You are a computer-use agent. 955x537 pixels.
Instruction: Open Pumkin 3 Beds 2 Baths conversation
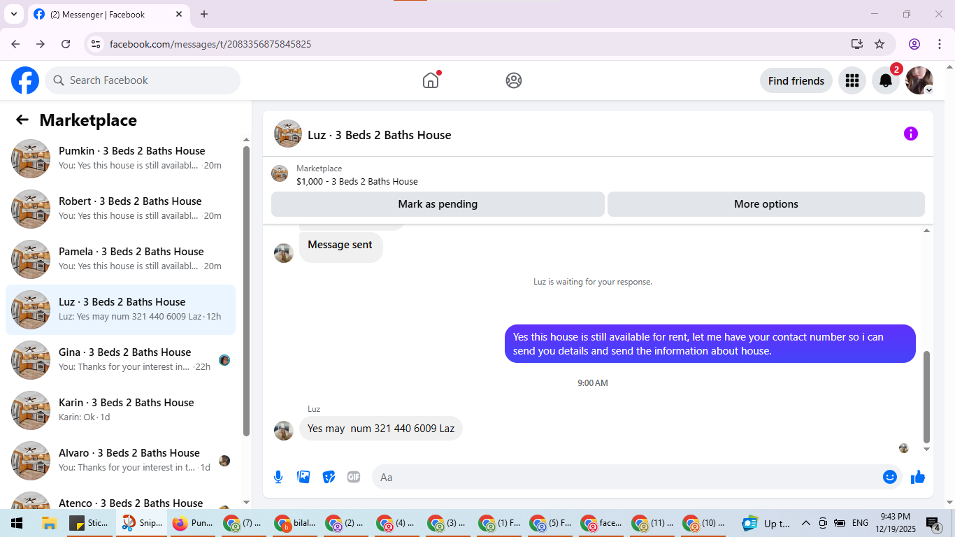[120, 159]
